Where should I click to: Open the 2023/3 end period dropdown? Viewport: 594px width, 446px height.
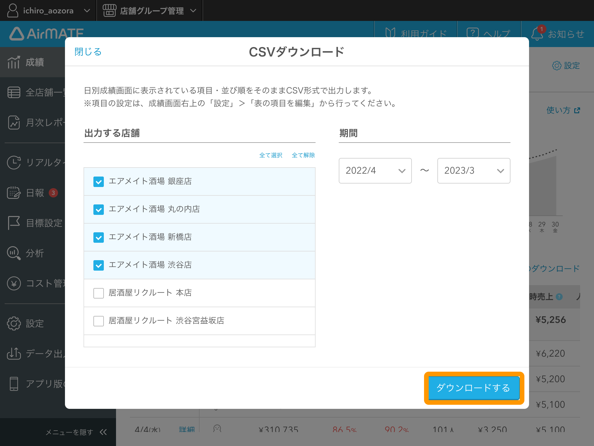click(x=473, y=171)
